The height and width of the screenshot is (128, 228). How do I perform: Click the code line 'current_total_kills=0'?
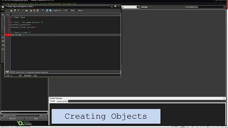click(23, 27)
